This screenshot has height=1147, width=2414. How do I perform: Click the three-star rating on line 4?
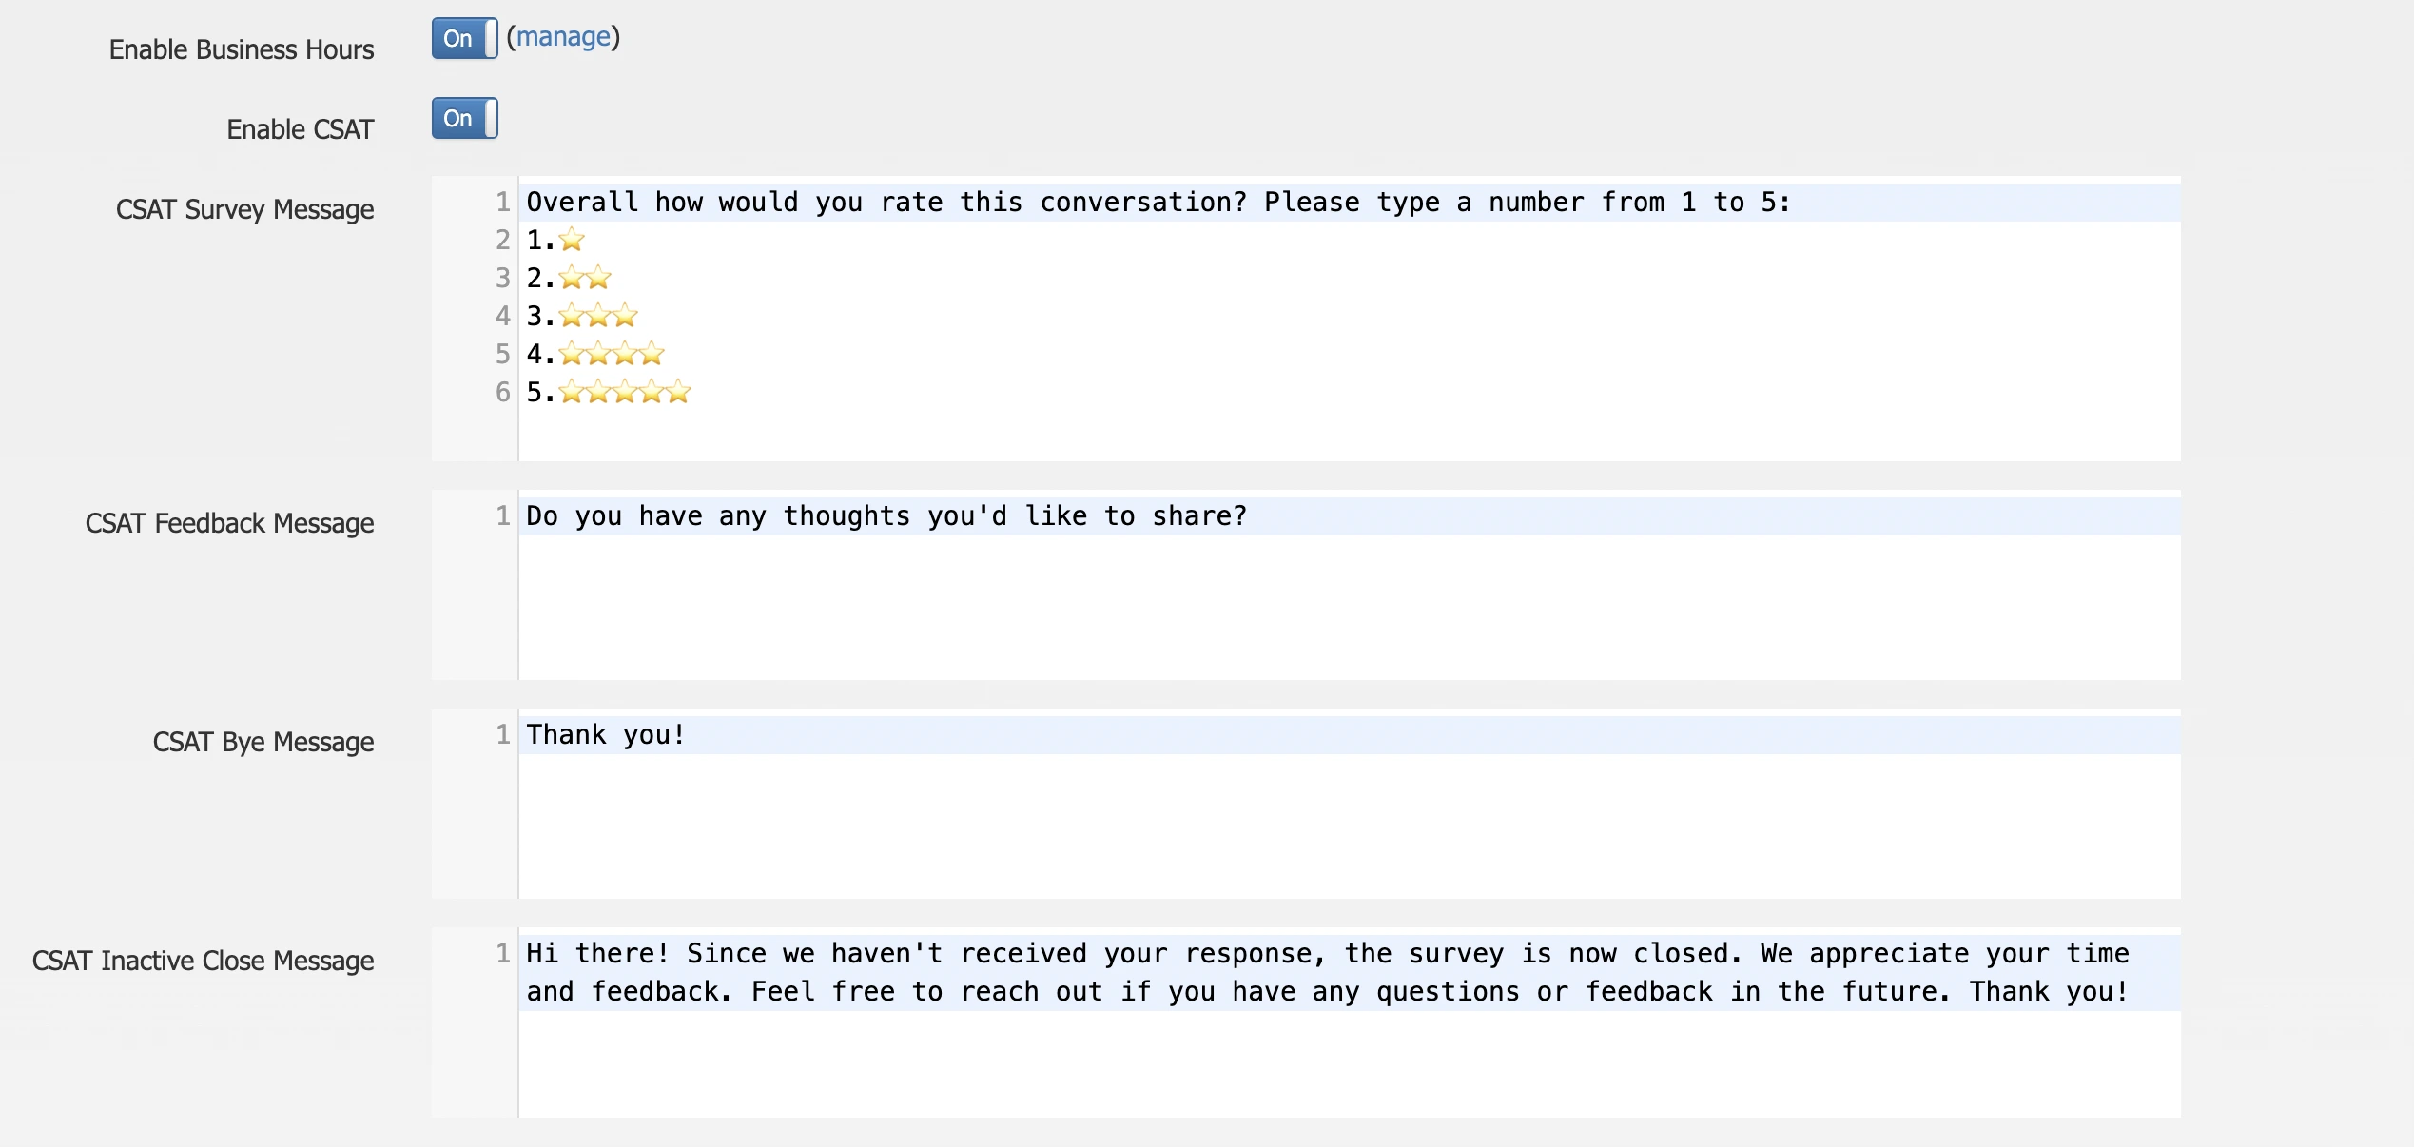598,316
